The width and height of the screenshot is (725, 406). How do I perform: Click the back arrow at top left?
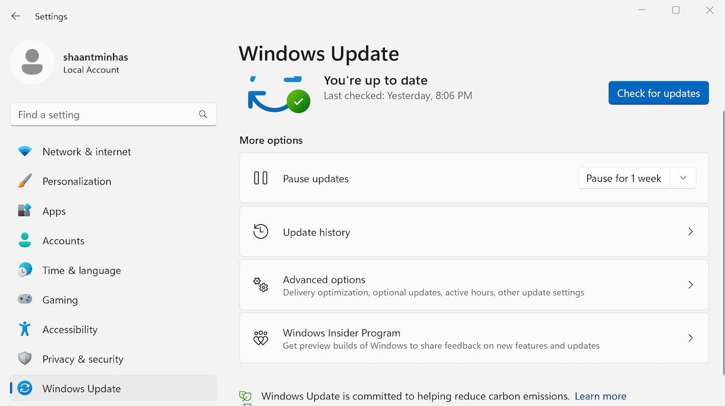coord(15,16)
